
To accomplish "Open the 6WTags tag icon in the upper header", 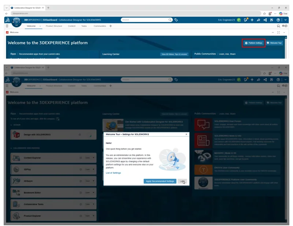I will pos(176,20).
